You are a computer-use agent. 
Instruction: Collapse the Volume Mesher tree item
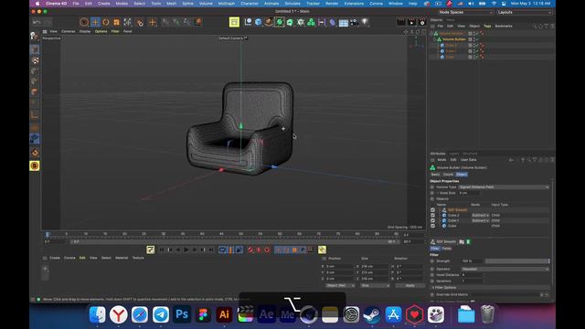coord(432,34)
